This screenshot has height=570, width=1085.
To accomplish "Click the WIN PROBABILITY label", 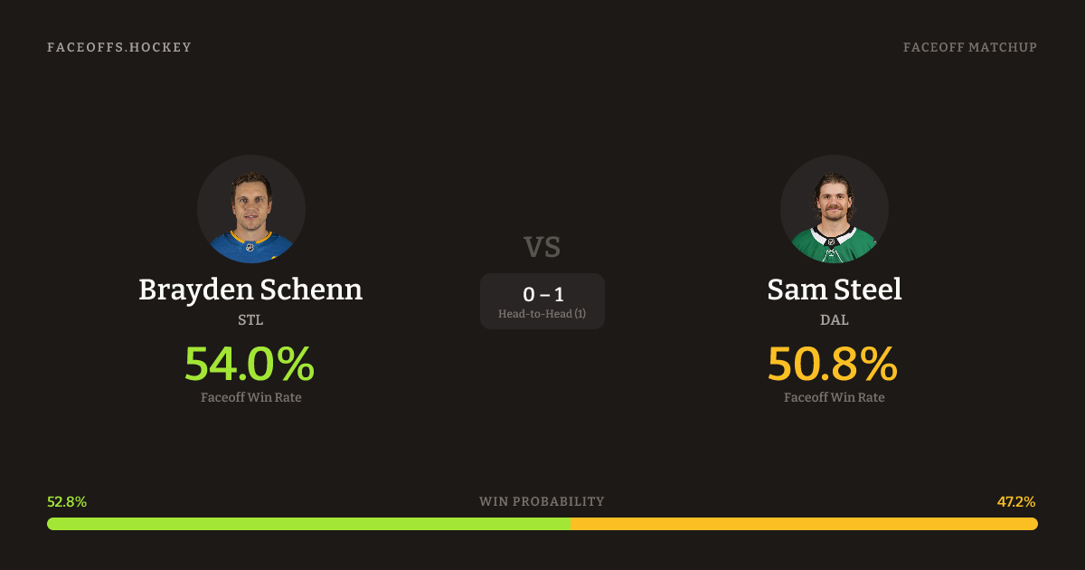I will click(x=542, y=501).
